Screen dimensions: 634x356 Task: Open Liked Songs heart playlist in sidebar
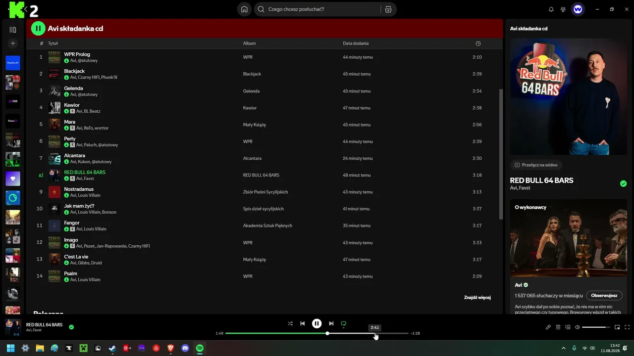(13, 178)
